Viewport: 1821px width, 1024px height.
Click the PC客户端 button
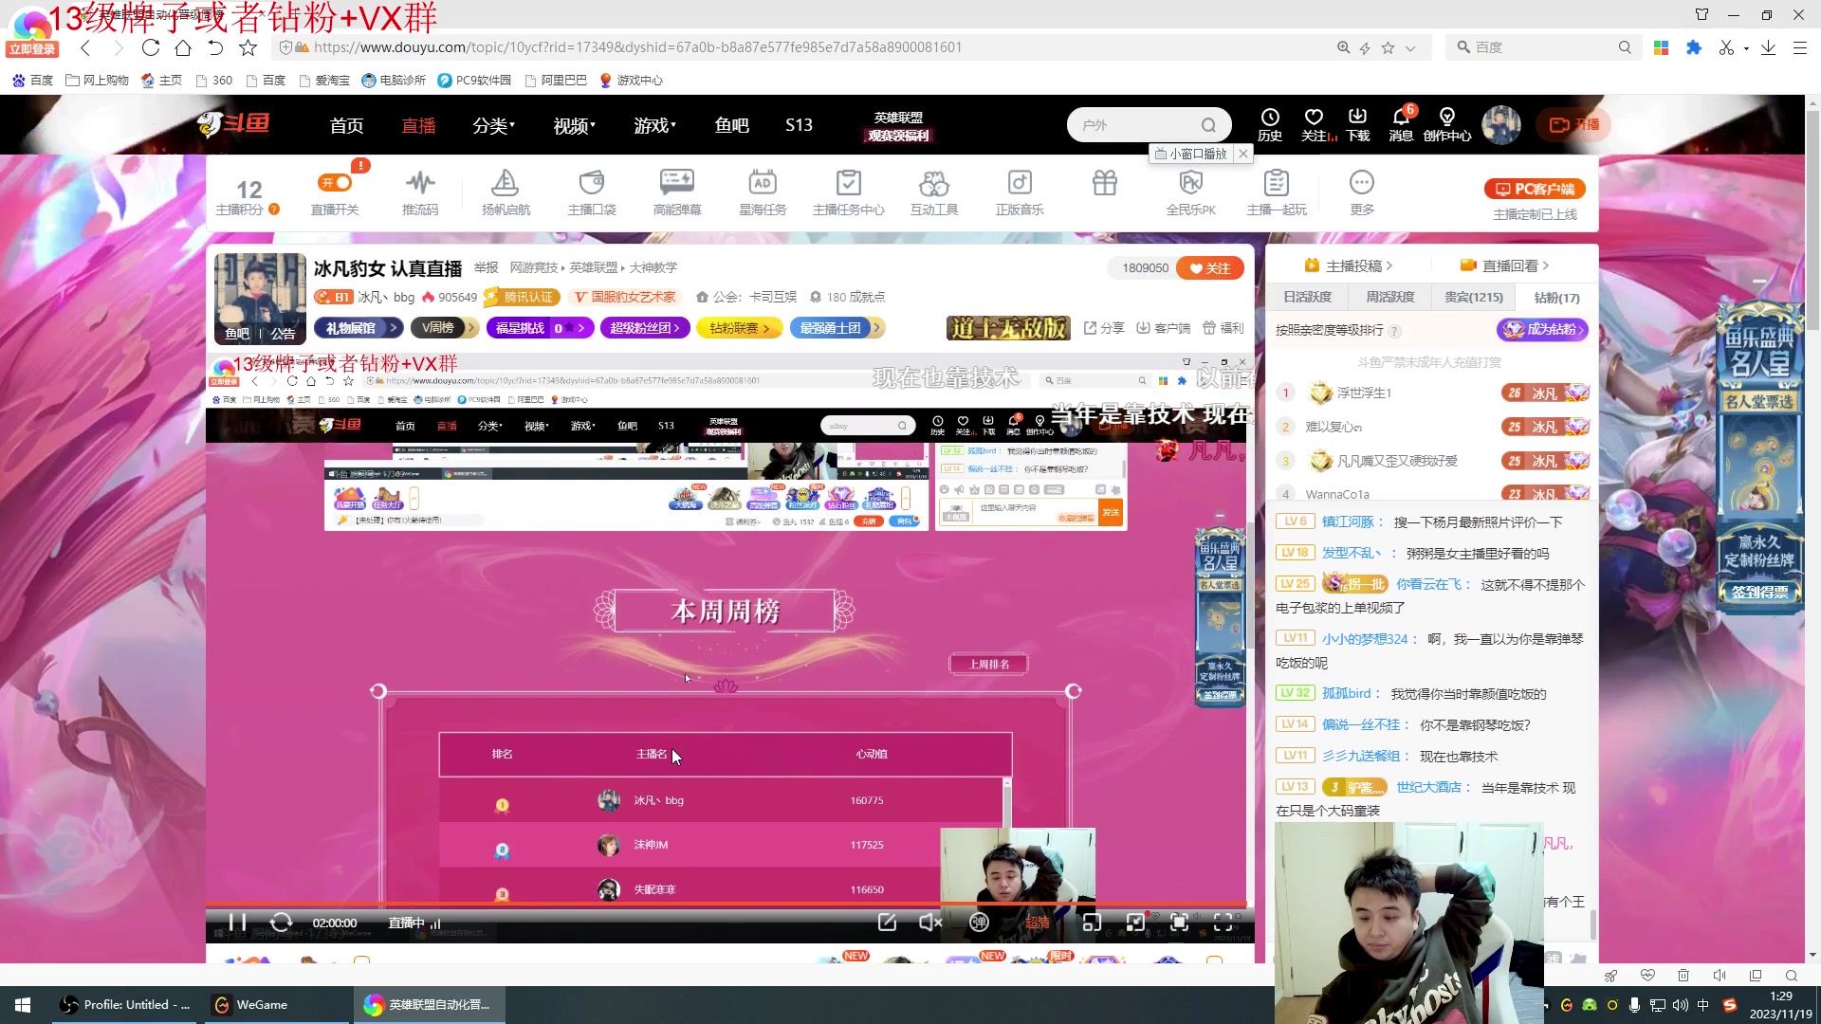point(1535,189)
